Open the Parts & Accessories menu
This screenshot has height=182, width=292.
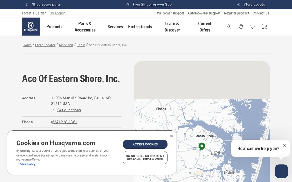click(85, 27)
